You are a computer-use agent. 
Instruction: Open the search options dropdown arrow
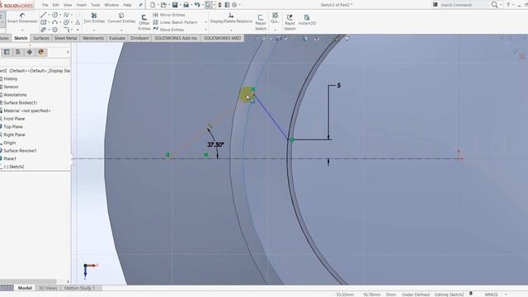501,5
